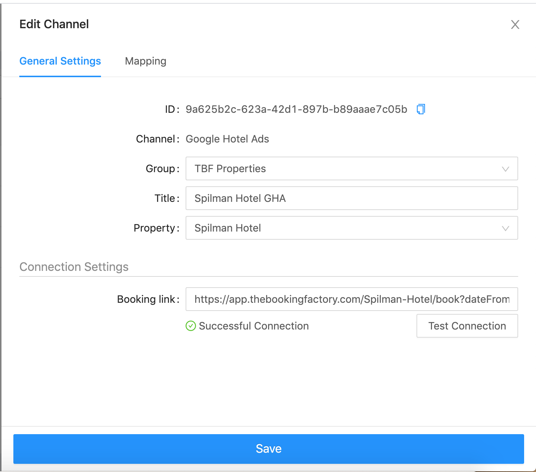The height and width of the screenshot is (472, 536).
Task: Click the Successful Connection status text
Action: pos(254,326)
